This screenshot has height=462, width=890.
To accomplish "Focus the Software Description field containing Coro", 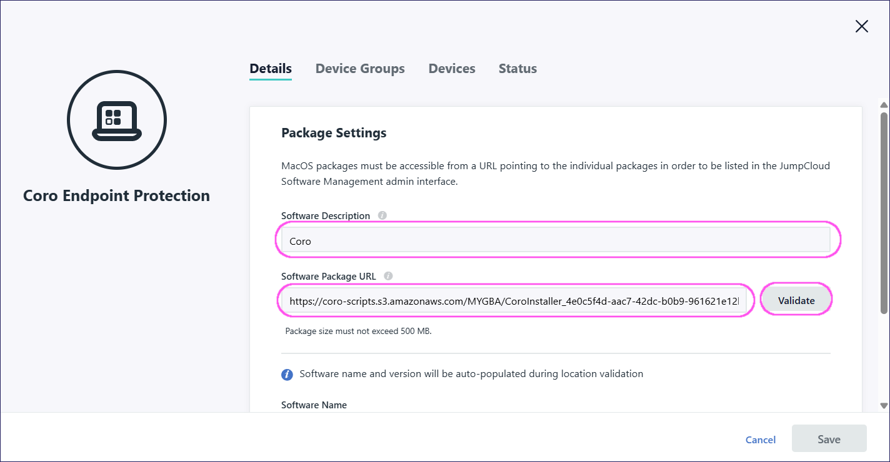I will pyautogui.click(x=555, y=241).
